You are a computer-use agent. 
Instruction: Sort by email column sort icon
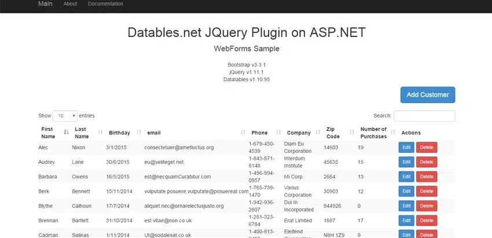coord(243,133)
